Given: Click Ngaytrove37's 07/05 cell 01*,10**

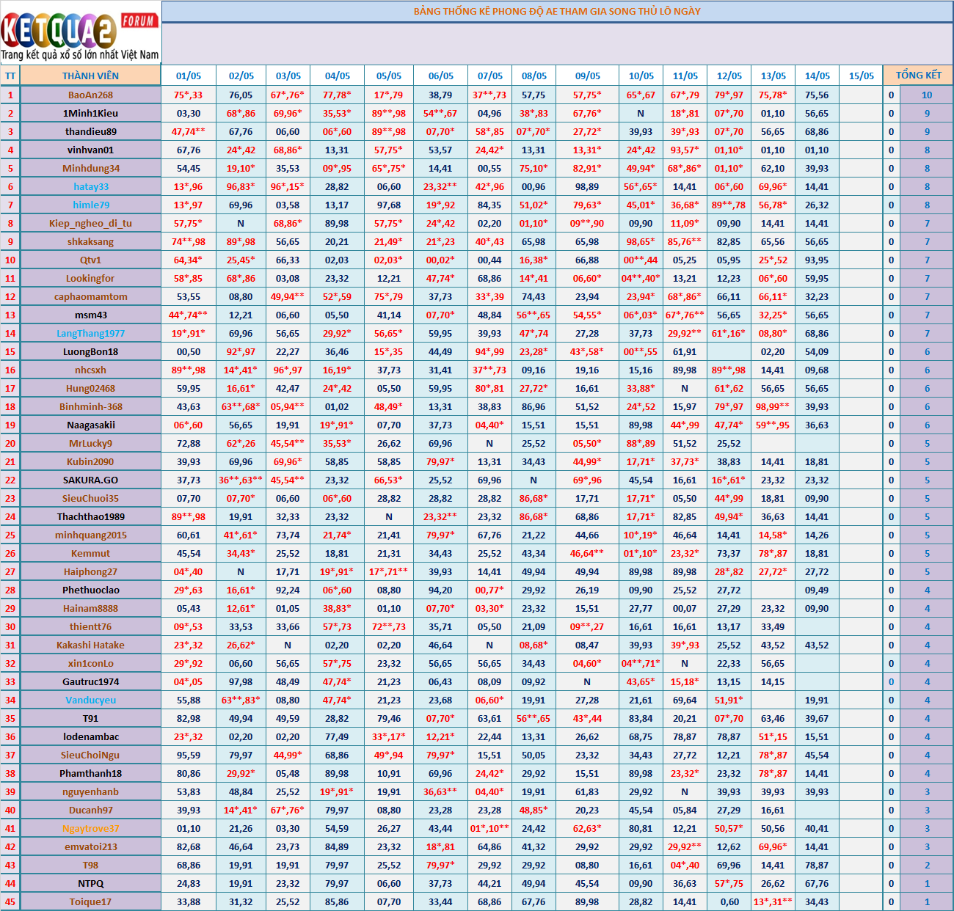Looking at the screenshot, I should pos(489,828).
